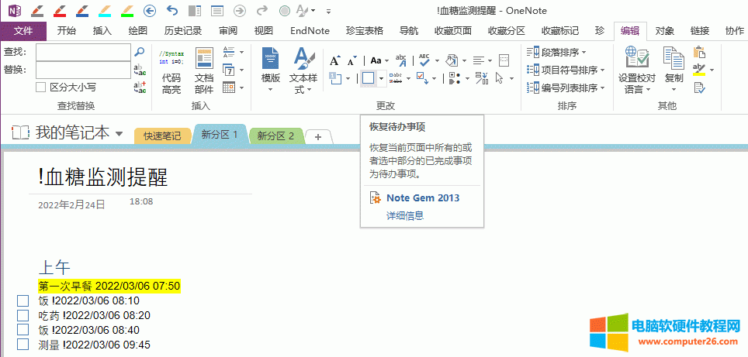Click the yellow text highlight icon
This screenshot has width=748, height=357.
pyautogui.click(x=699, y=70)
